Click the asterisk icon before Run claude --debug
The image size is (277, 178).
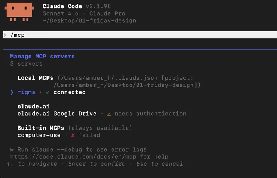[12, 150]
